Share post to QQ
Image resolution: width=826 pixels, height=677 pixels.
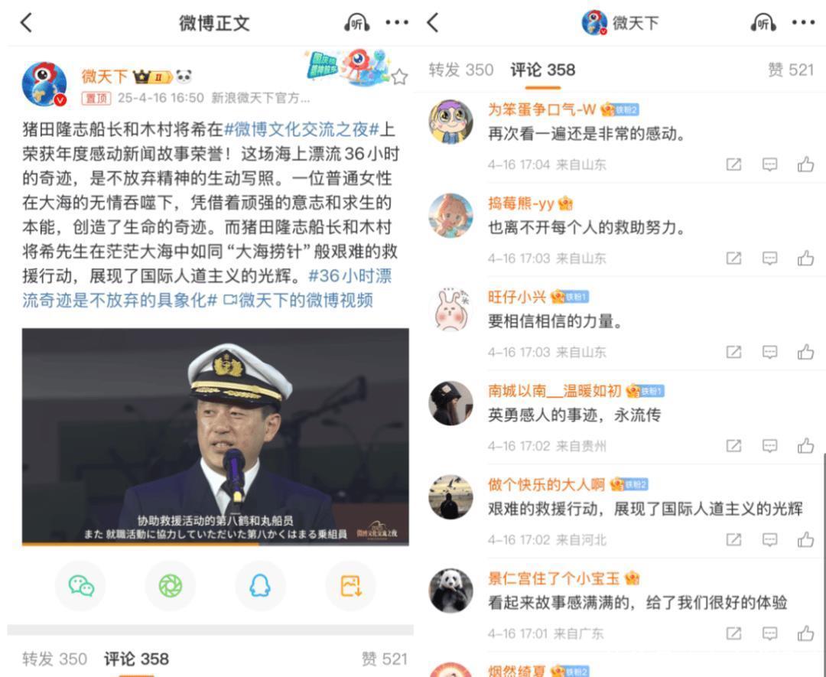(260, 585)
